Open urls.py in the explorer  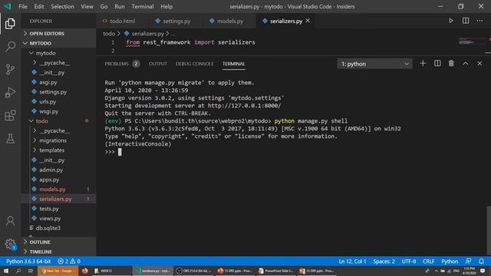pyautogui.click(x=58, y=101)
